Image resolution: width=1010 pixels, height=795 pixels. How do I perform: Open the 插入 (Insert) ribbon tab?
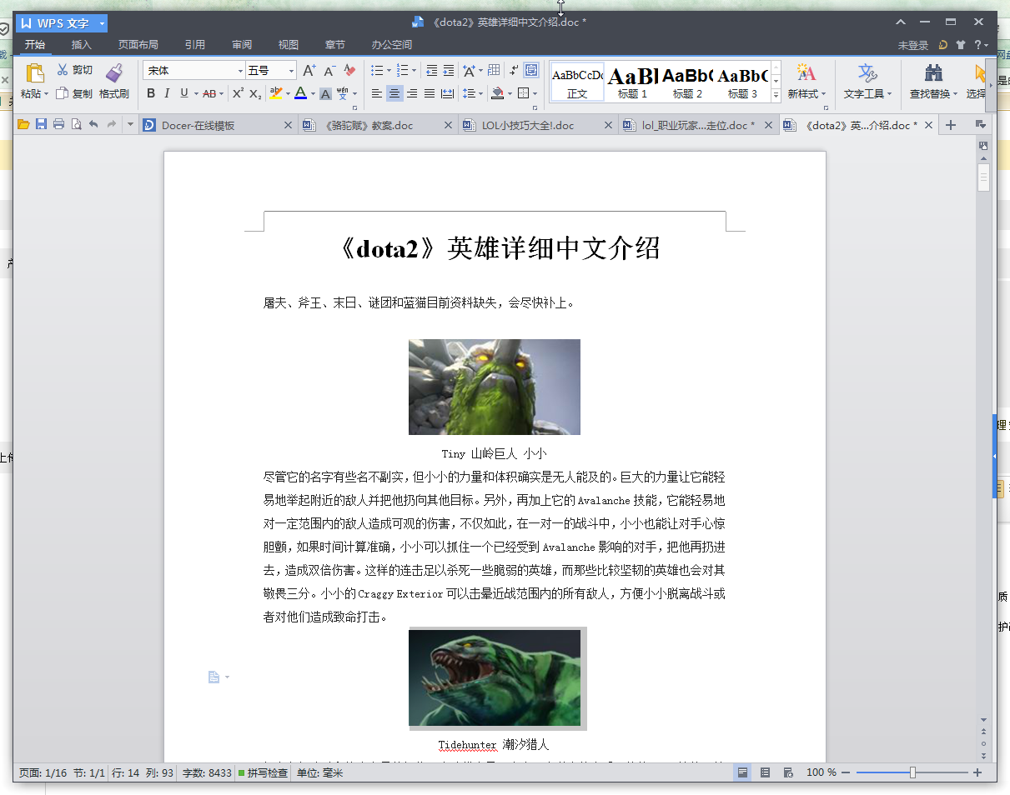[x=82, y=45]
